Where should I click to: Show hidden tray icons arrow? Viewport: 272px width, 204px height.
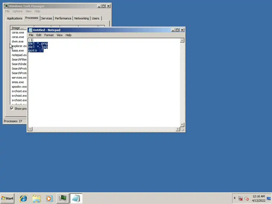tap(235, 198)
